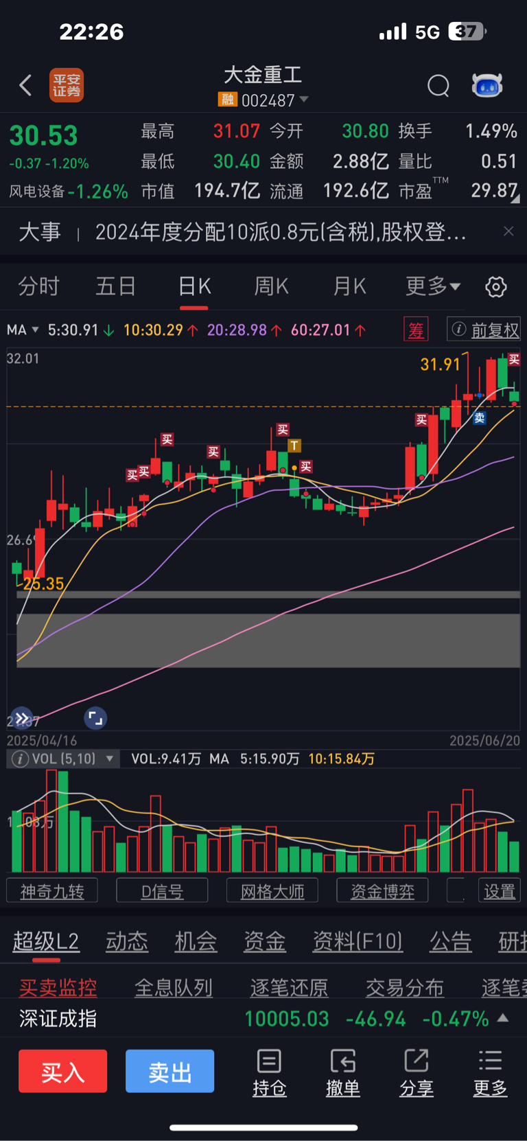Open the 更多 period dropdown
The height and width of the screenshot is (1141, 527).
(433, 286)
